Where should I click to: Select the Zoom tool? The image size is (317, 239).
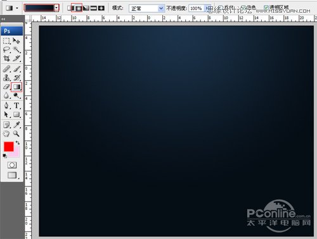click(16, 133)
